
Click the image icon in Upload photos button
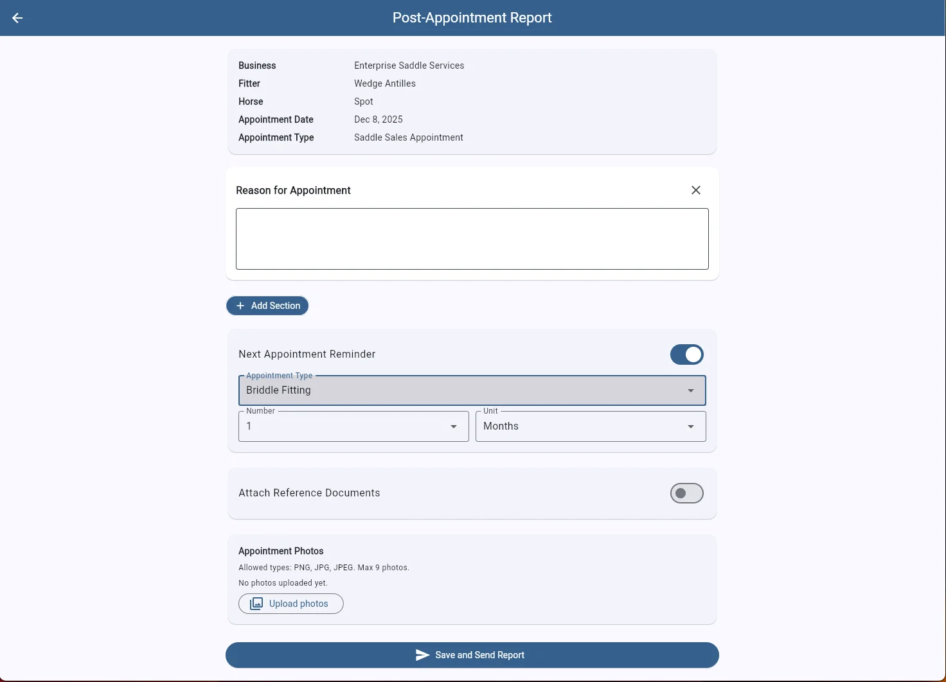tap(257, 604)
